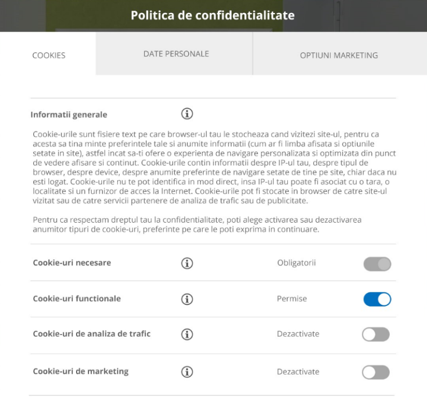
Task: Click info icon next to Cookie-uri functionale
Action: click(187, 299)
